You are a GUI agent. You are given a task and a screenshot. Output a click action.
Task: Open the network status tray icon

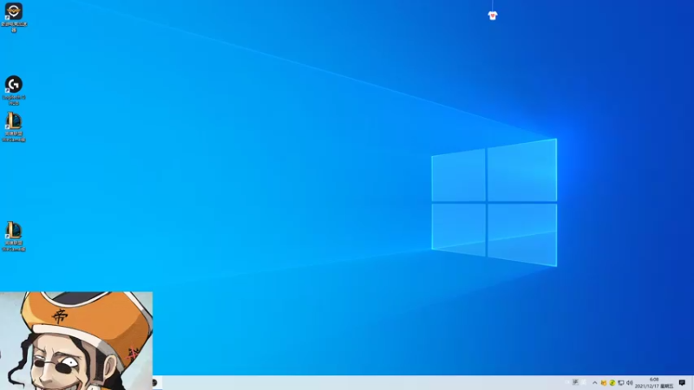[x=621, y=383]
